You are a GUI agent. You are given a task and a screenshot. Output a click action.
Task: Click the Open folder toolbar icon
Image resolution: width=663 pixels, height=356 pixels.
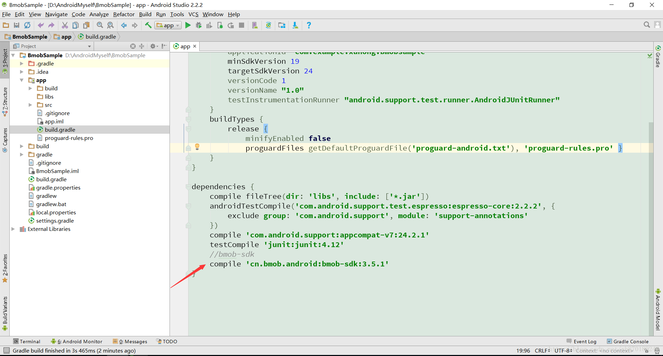click(6, 25)
